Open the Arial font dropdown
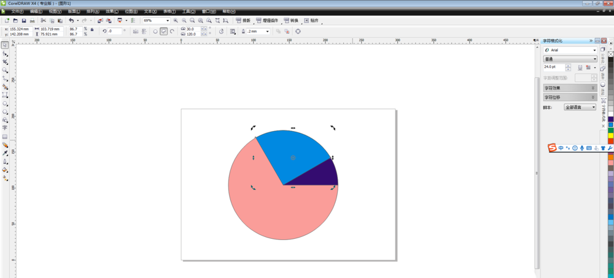This screenshot has height=278, width=614. [595, 50]
